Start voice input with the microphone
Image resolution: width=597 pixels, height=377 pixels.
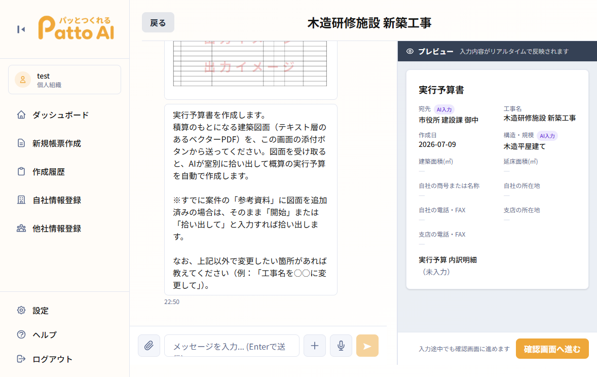341,346
